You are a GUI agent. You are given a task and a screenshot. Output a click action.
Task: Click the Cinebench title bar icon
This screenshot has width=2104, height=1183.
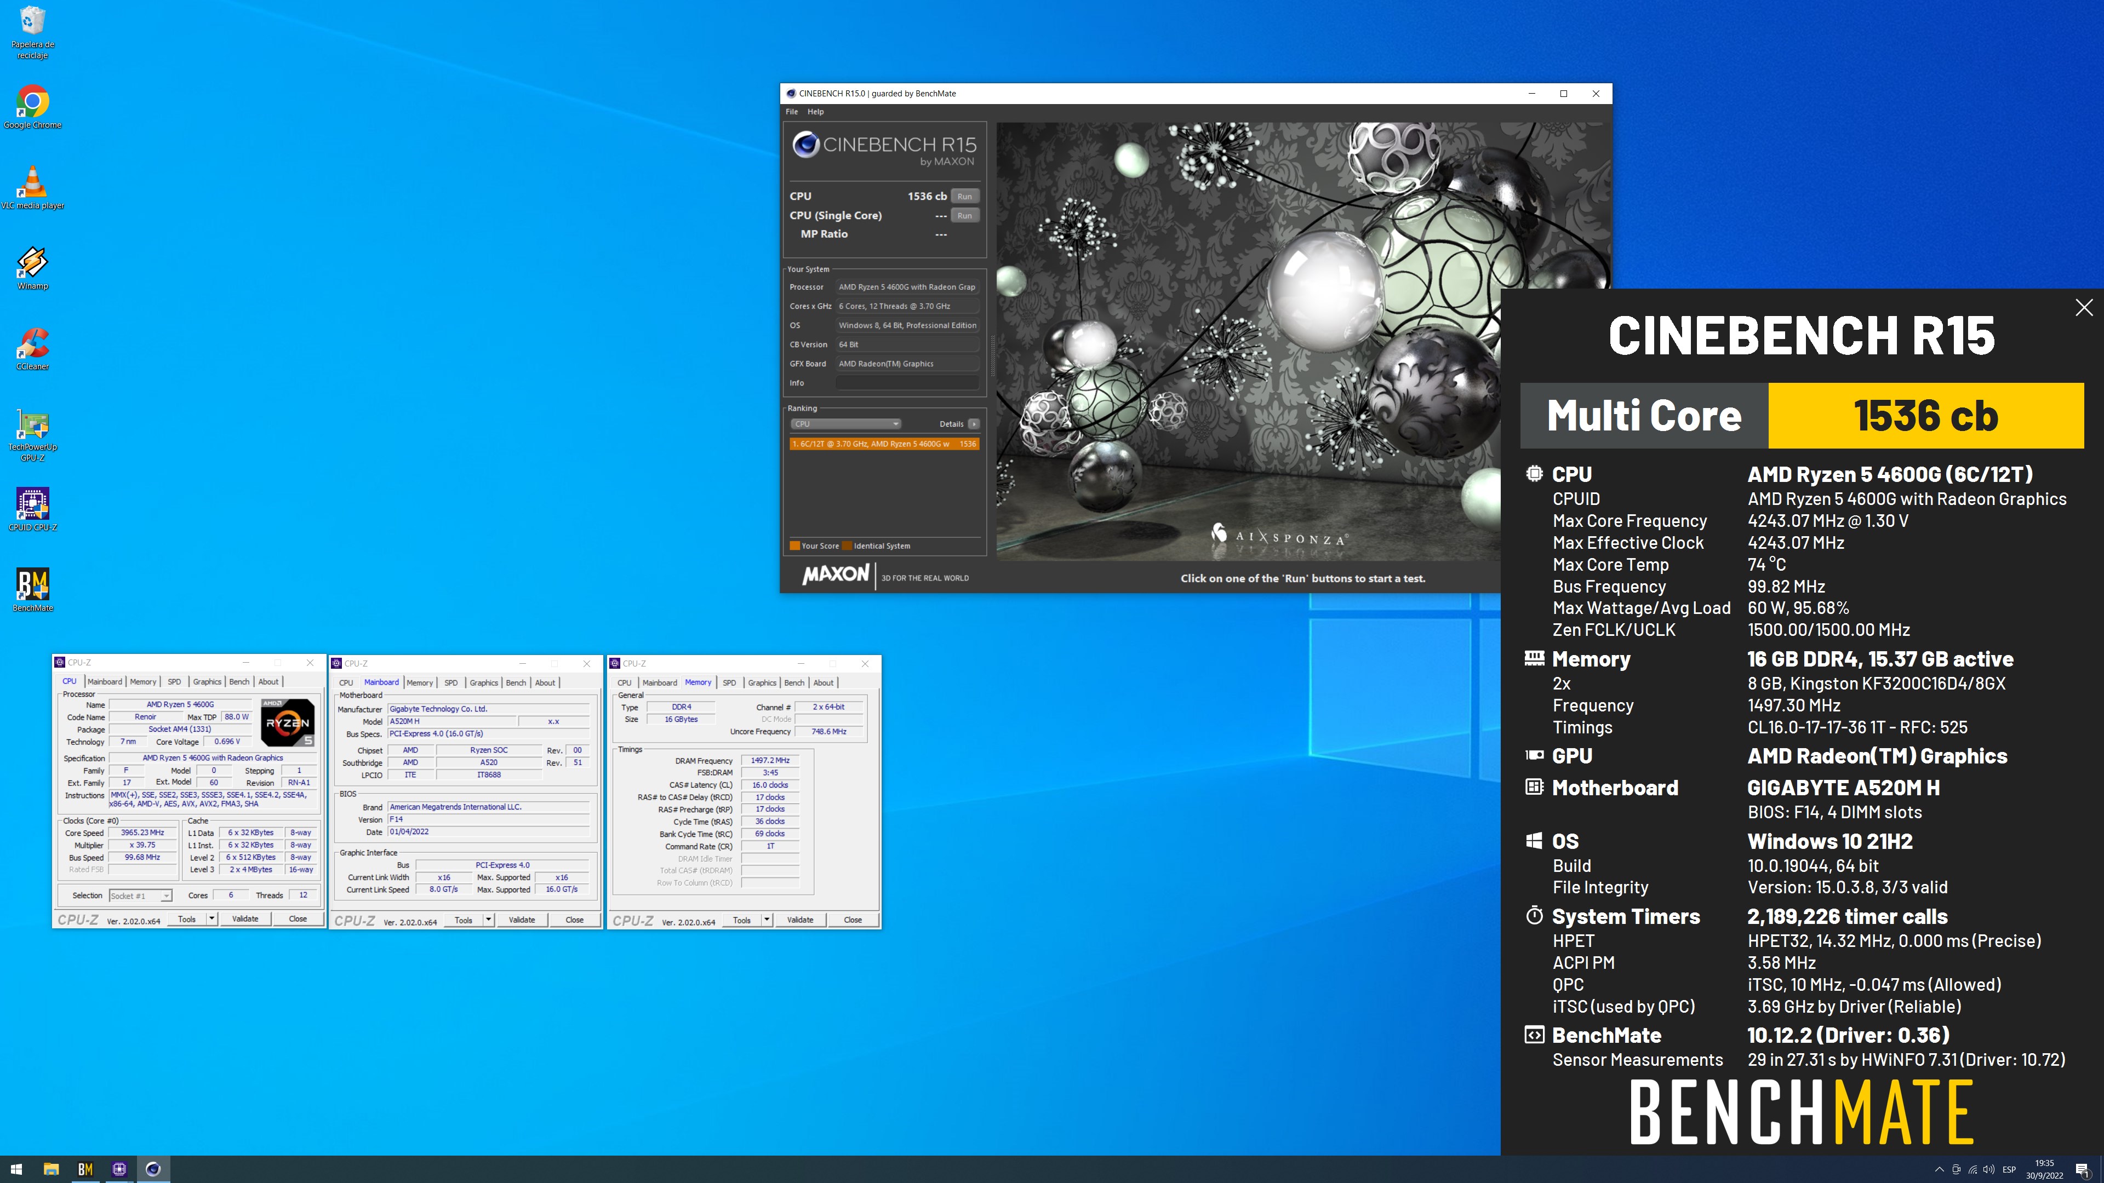coord(791,93)
